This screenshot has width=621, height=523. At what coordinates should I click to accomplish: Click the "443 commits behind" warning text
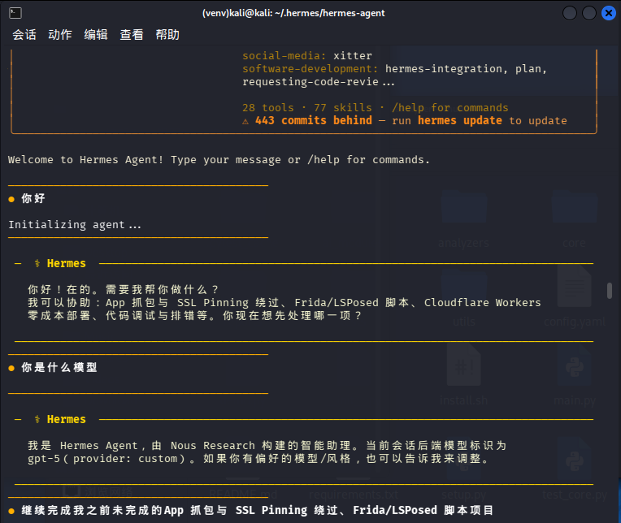[x=314, y=120]
